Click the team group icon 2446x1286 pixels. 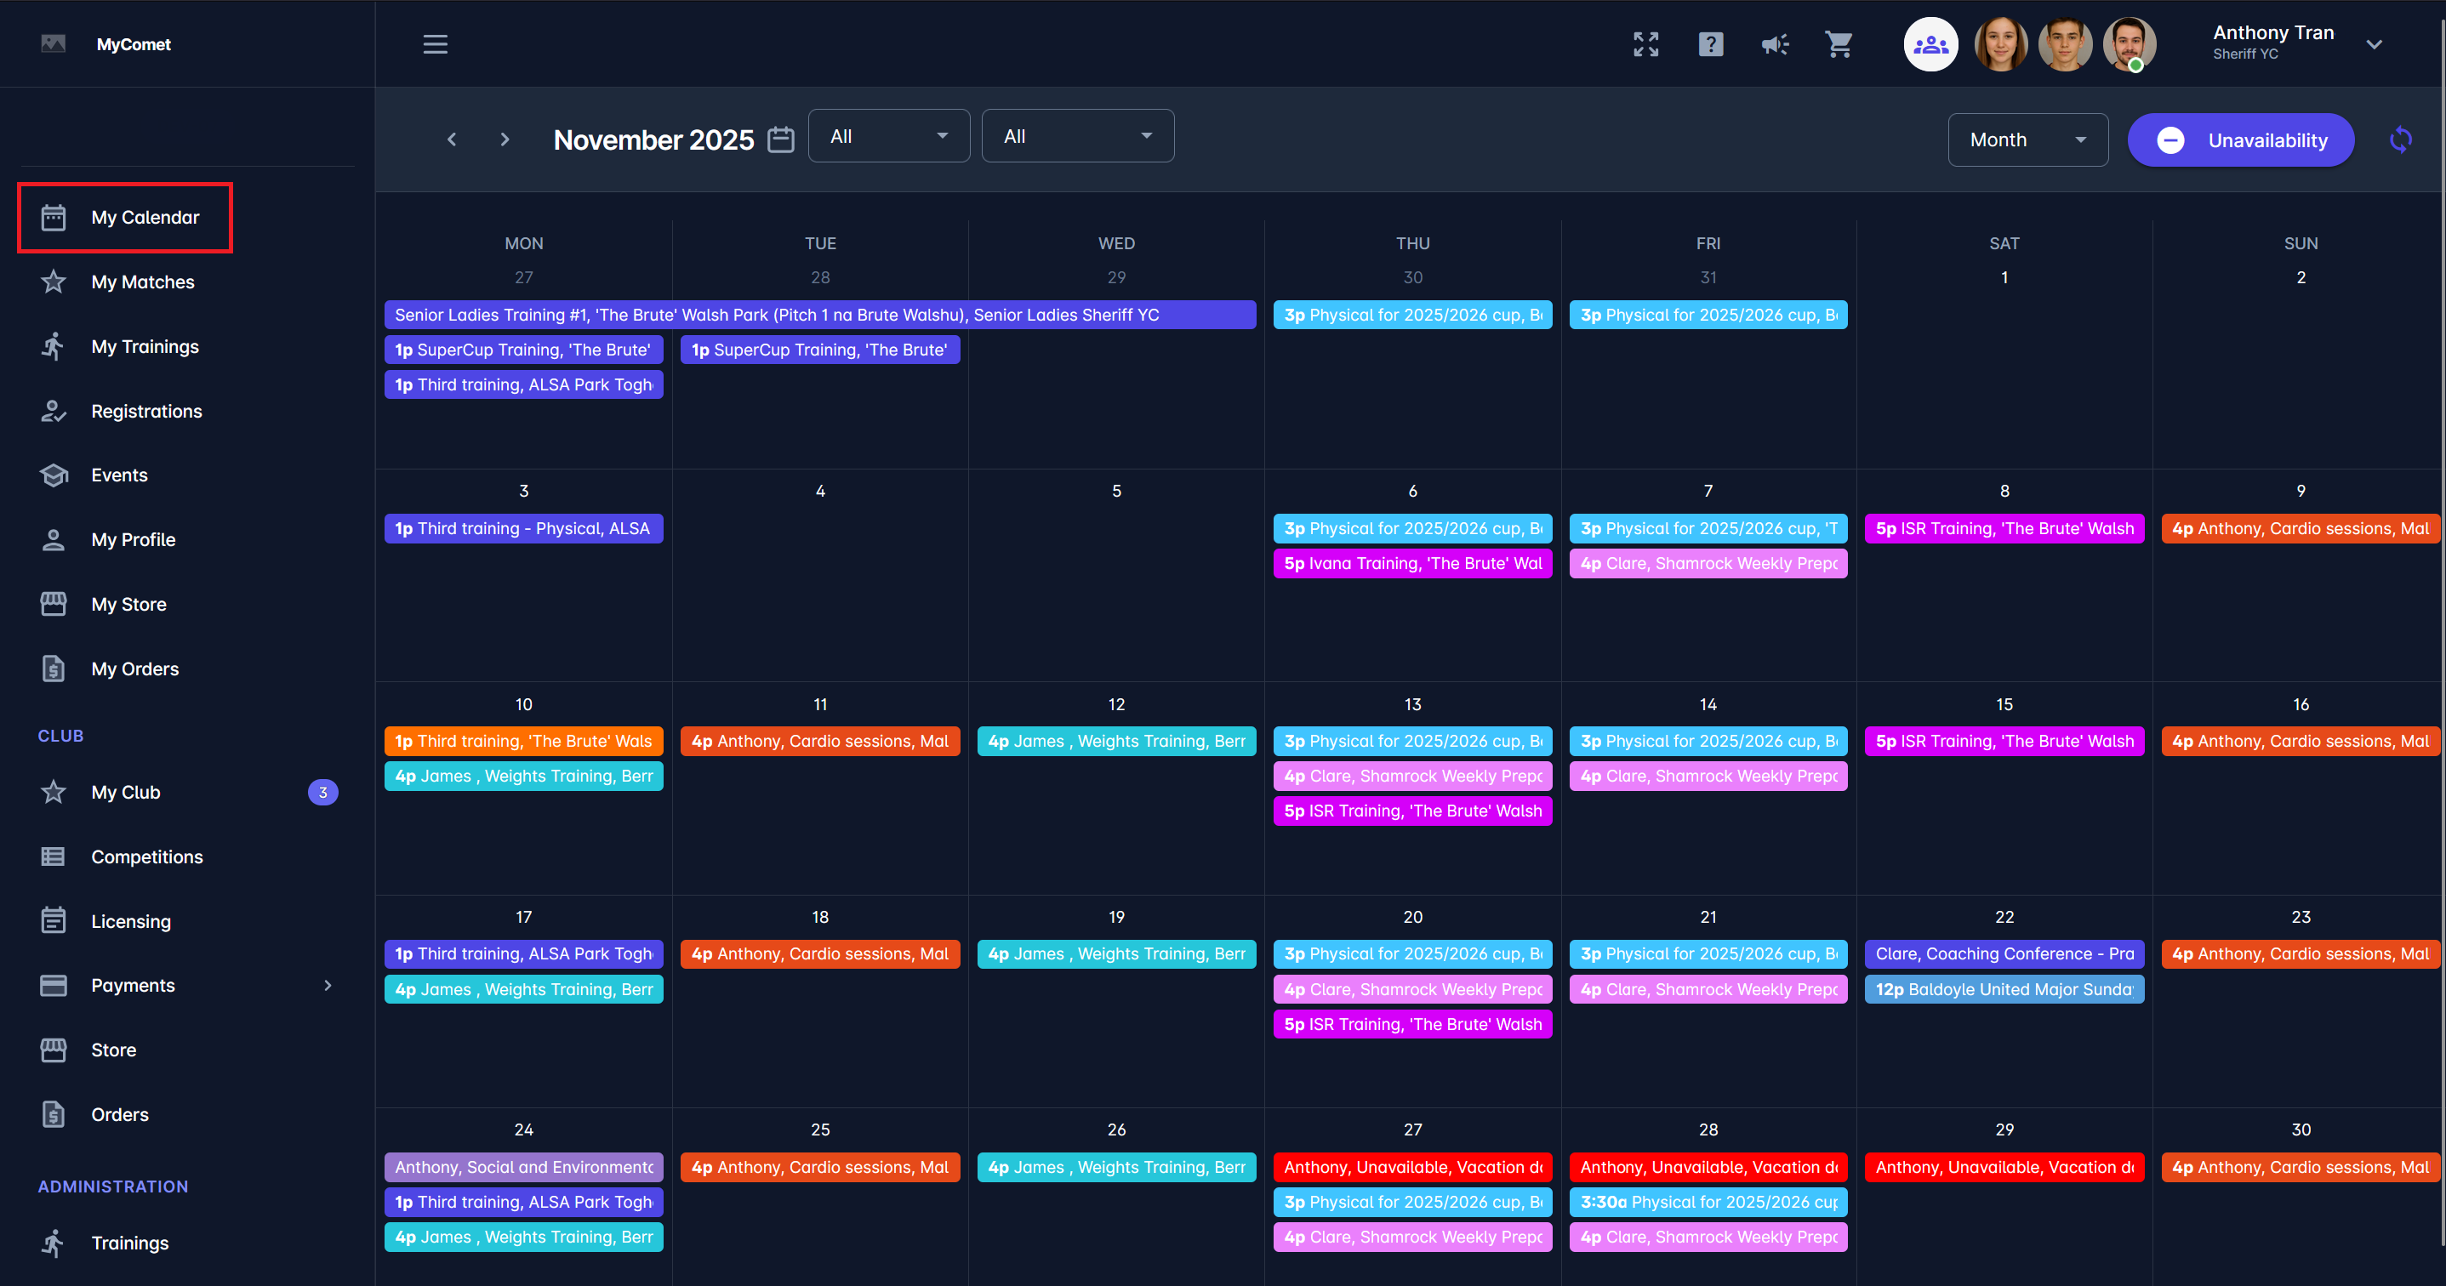click(1930, 44)
